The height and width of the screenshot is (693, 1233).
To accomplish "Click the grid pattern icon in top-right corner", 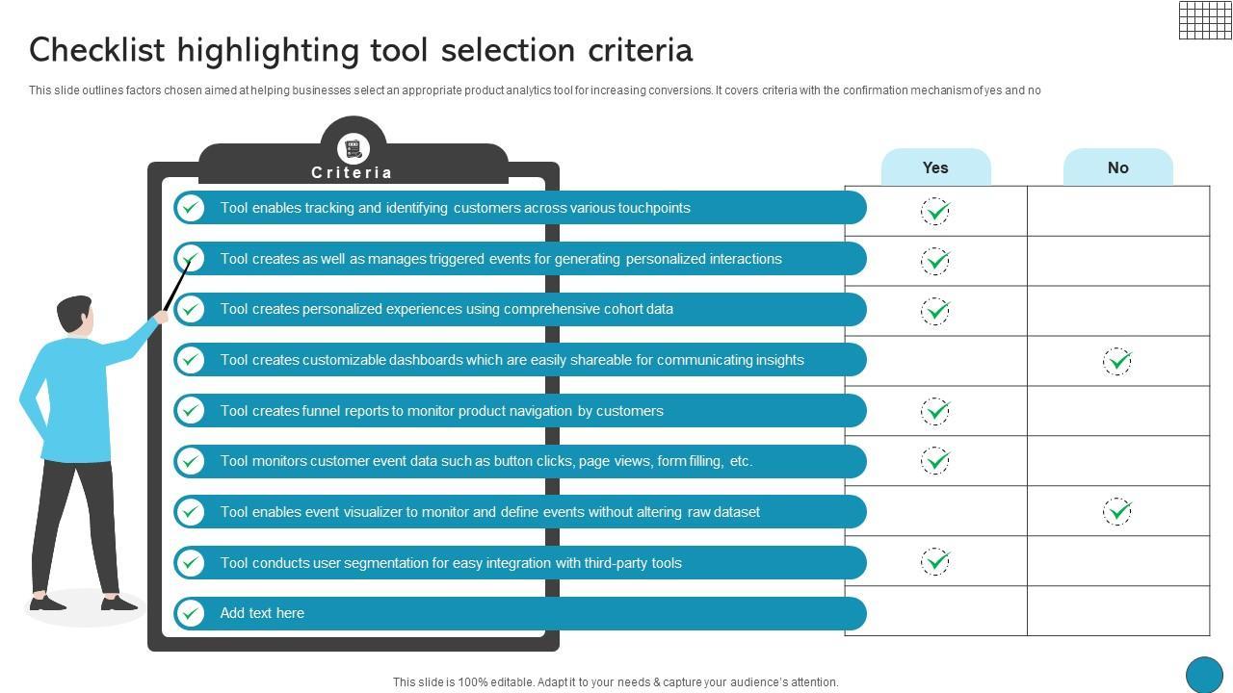I will tap(1204, 19).
